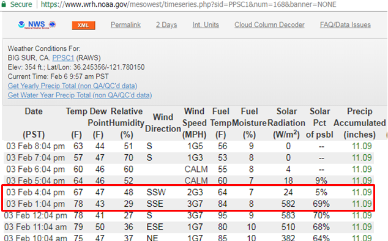Click the Wind Direction column header
Screen dimensions: 388x241
pyautogui.click(x=163, y=123)
